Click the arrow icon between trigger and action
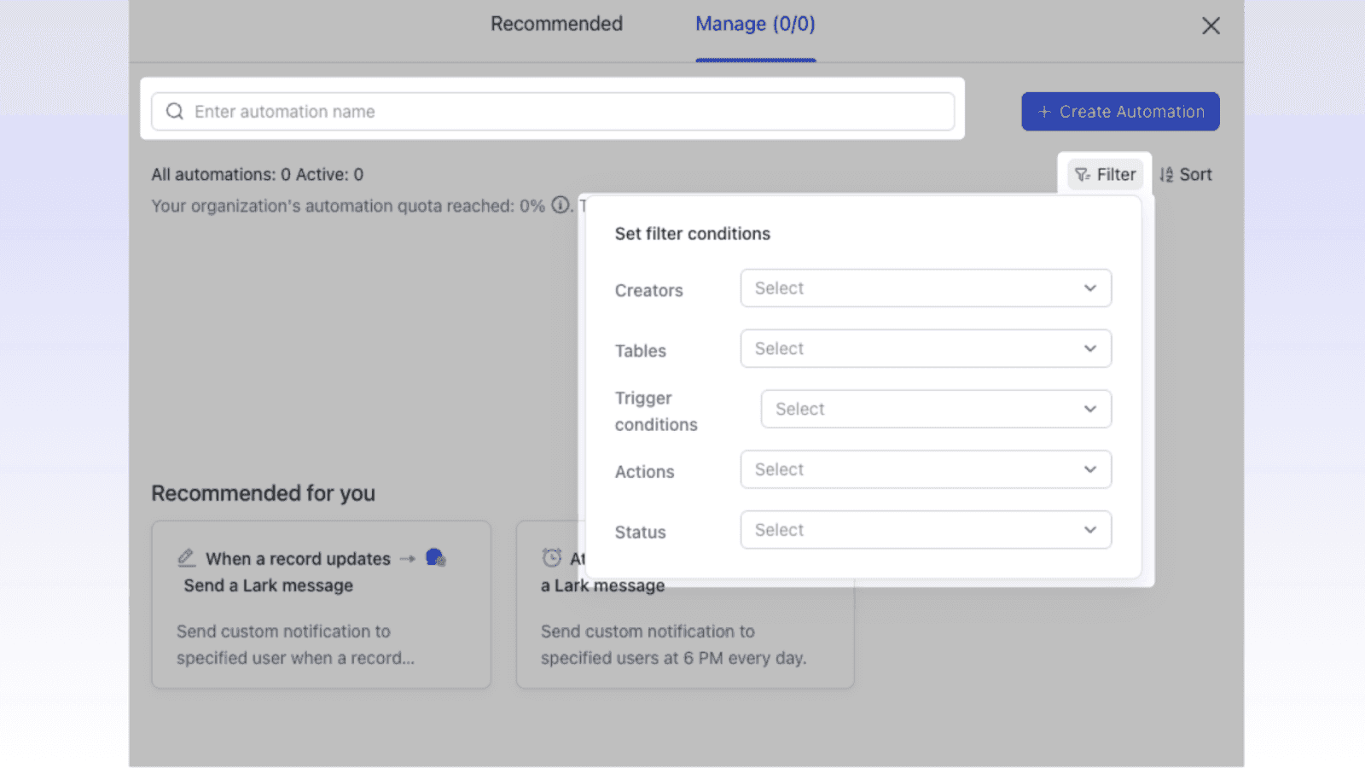Screen dimensions: 1365x768 point(407,559)
